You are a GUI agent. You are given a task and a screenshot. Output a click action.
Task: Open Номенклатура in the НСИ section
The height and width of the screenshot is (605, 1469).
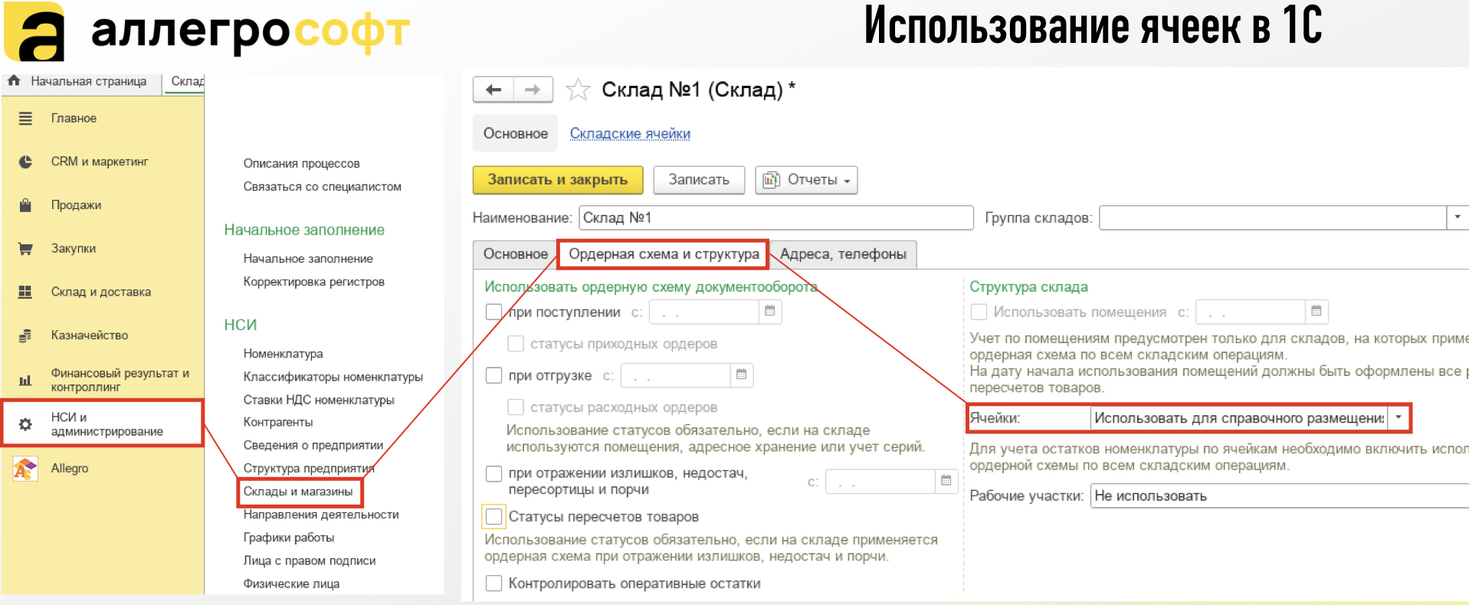pos(283,354)
